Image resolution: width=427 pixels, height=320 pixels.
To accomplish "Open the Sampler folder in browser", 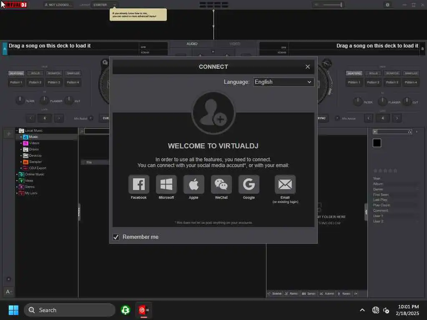I will (x=35, y=162).
